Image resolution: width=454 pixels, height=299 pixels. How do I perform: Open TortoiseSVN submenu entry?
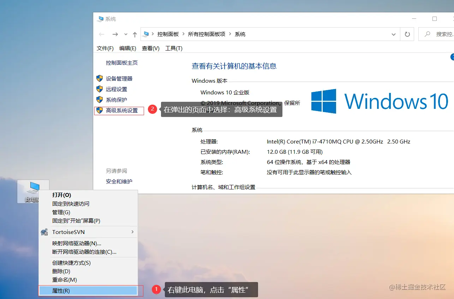pyautogui.click(x=88, y=232)
